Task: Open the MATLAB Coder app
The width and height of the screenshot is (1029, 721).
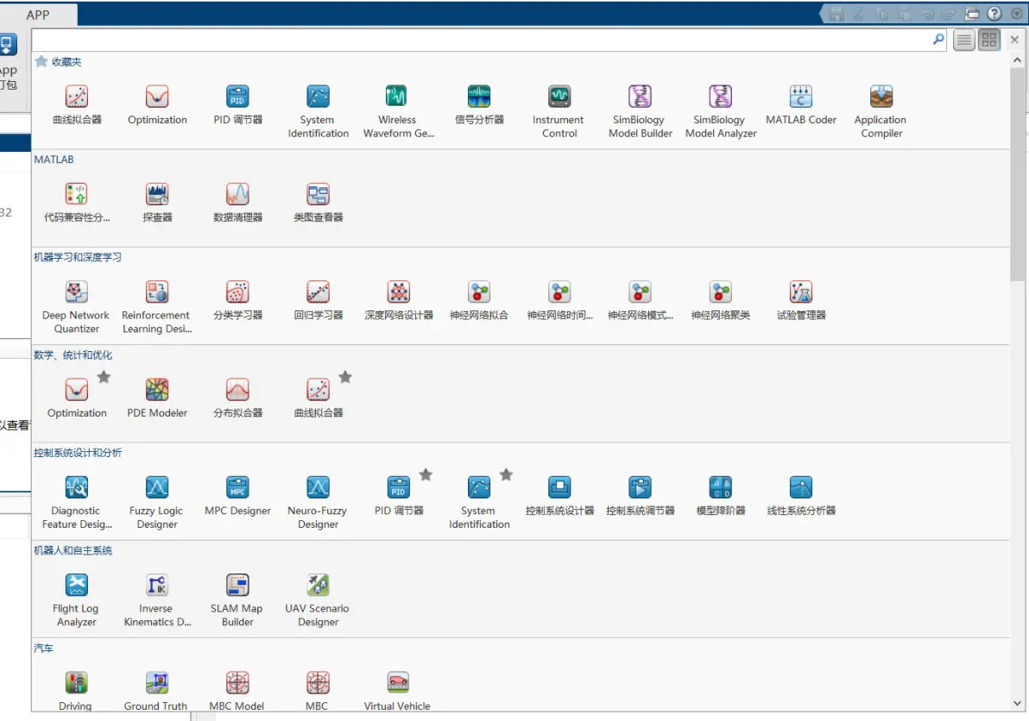Action: pos(800,105)
